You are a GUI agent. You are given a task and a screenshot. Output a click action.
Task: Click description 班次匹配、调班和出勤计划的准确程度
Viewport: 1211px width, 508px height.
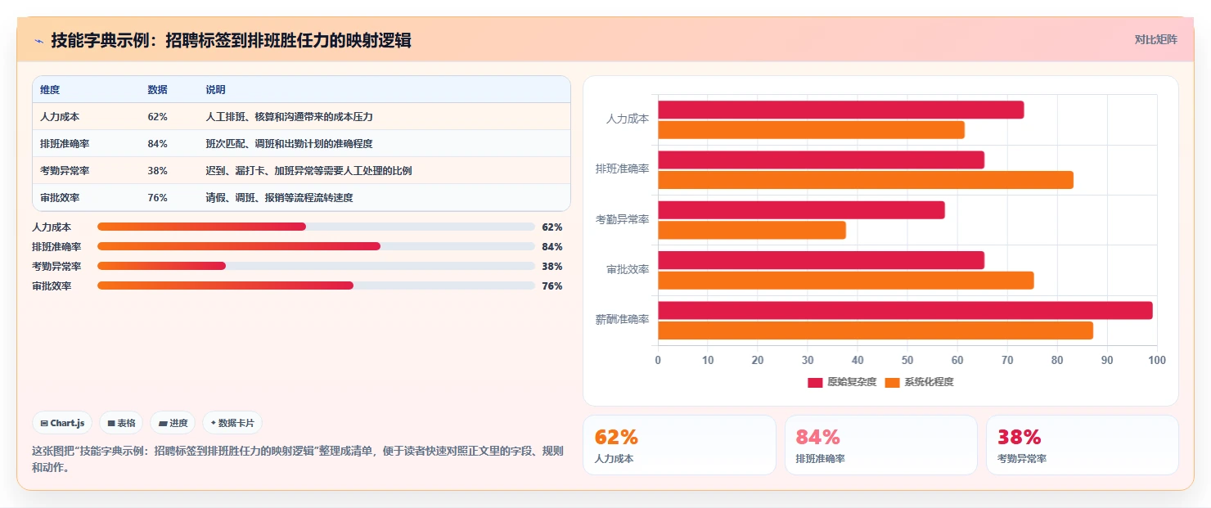[x=289, y=144]
